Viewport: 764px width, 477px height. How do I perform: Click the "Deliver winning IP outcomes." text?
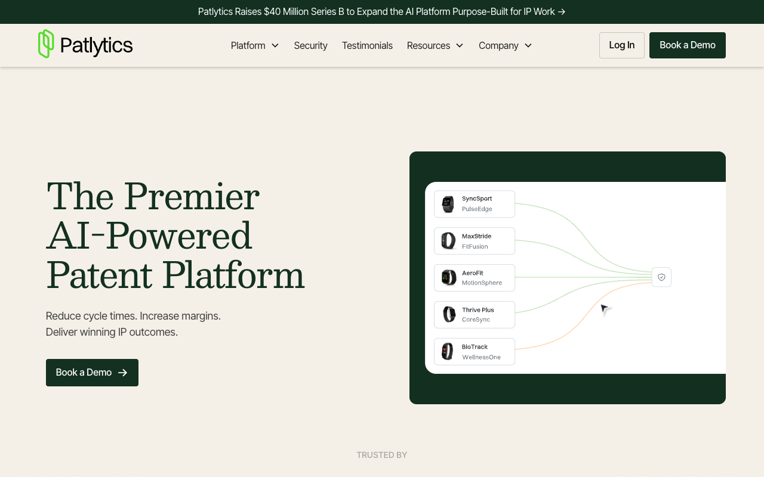(112, 332)
